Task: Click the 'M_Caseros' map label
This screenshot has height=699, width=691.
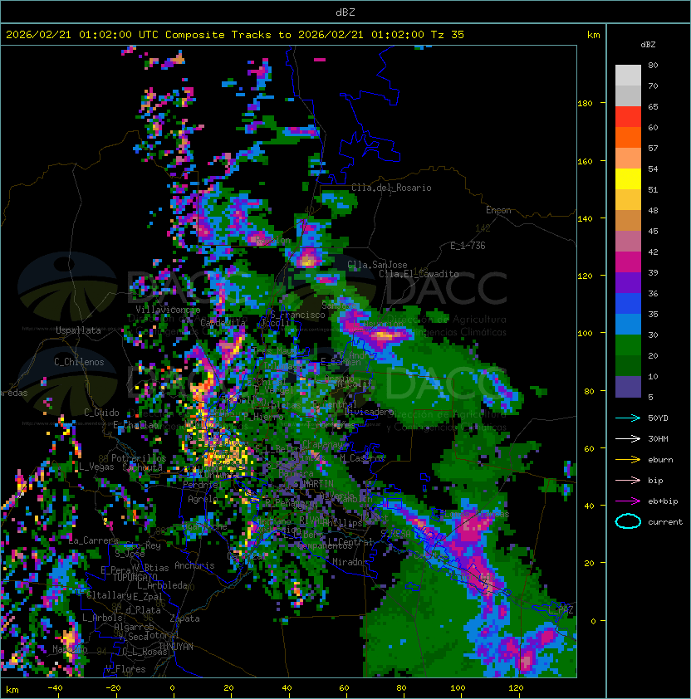Action: click(x=362, y=457)
